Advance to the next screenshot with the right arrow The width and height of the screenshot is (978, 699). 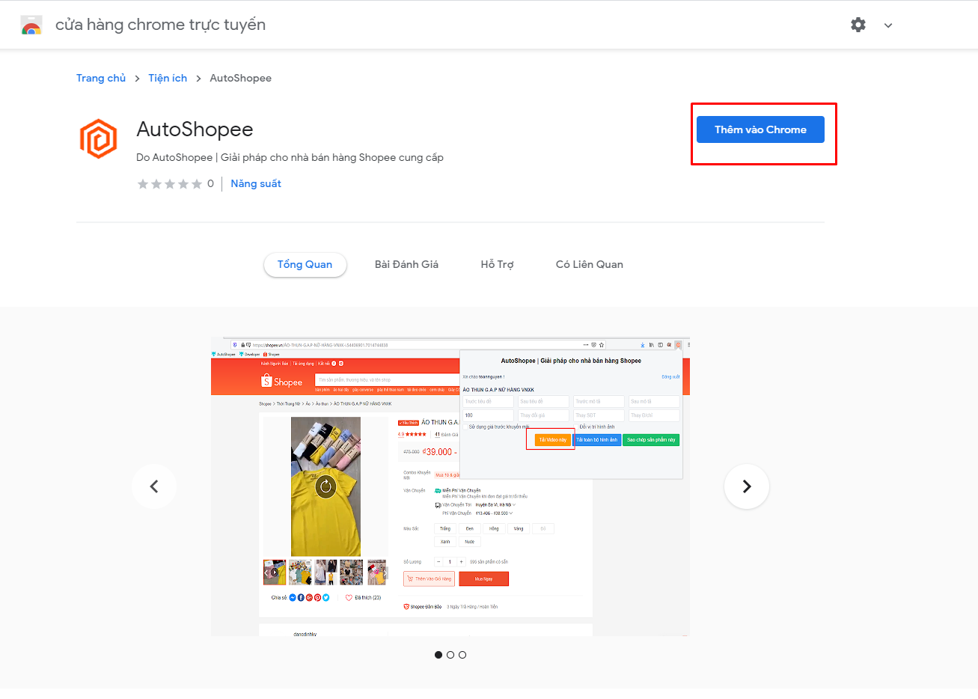click(747, 486)
